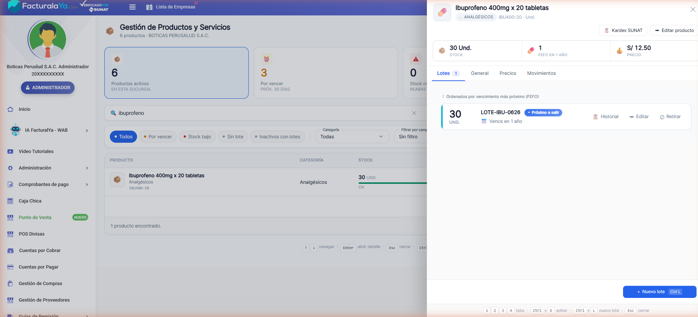This screenshot has width=698, height=317.
Task: Open the Sin filtro dropdown
Action: click(410, 137)
